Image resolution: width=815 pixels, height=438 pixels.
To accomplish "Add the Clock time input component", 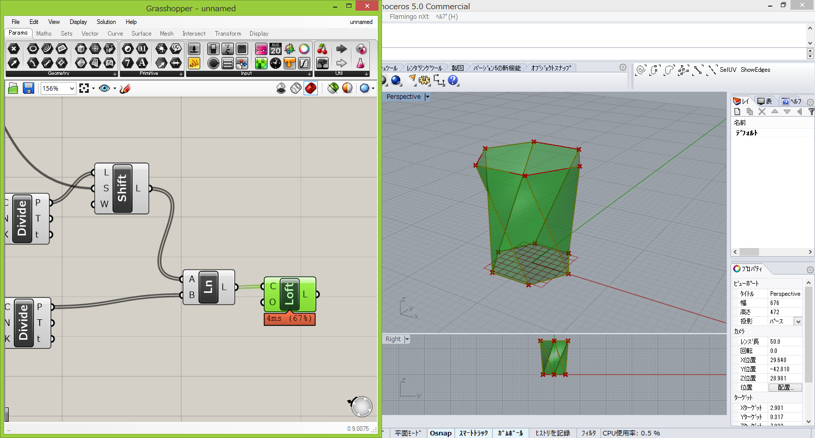I will [x=276, y=63].
